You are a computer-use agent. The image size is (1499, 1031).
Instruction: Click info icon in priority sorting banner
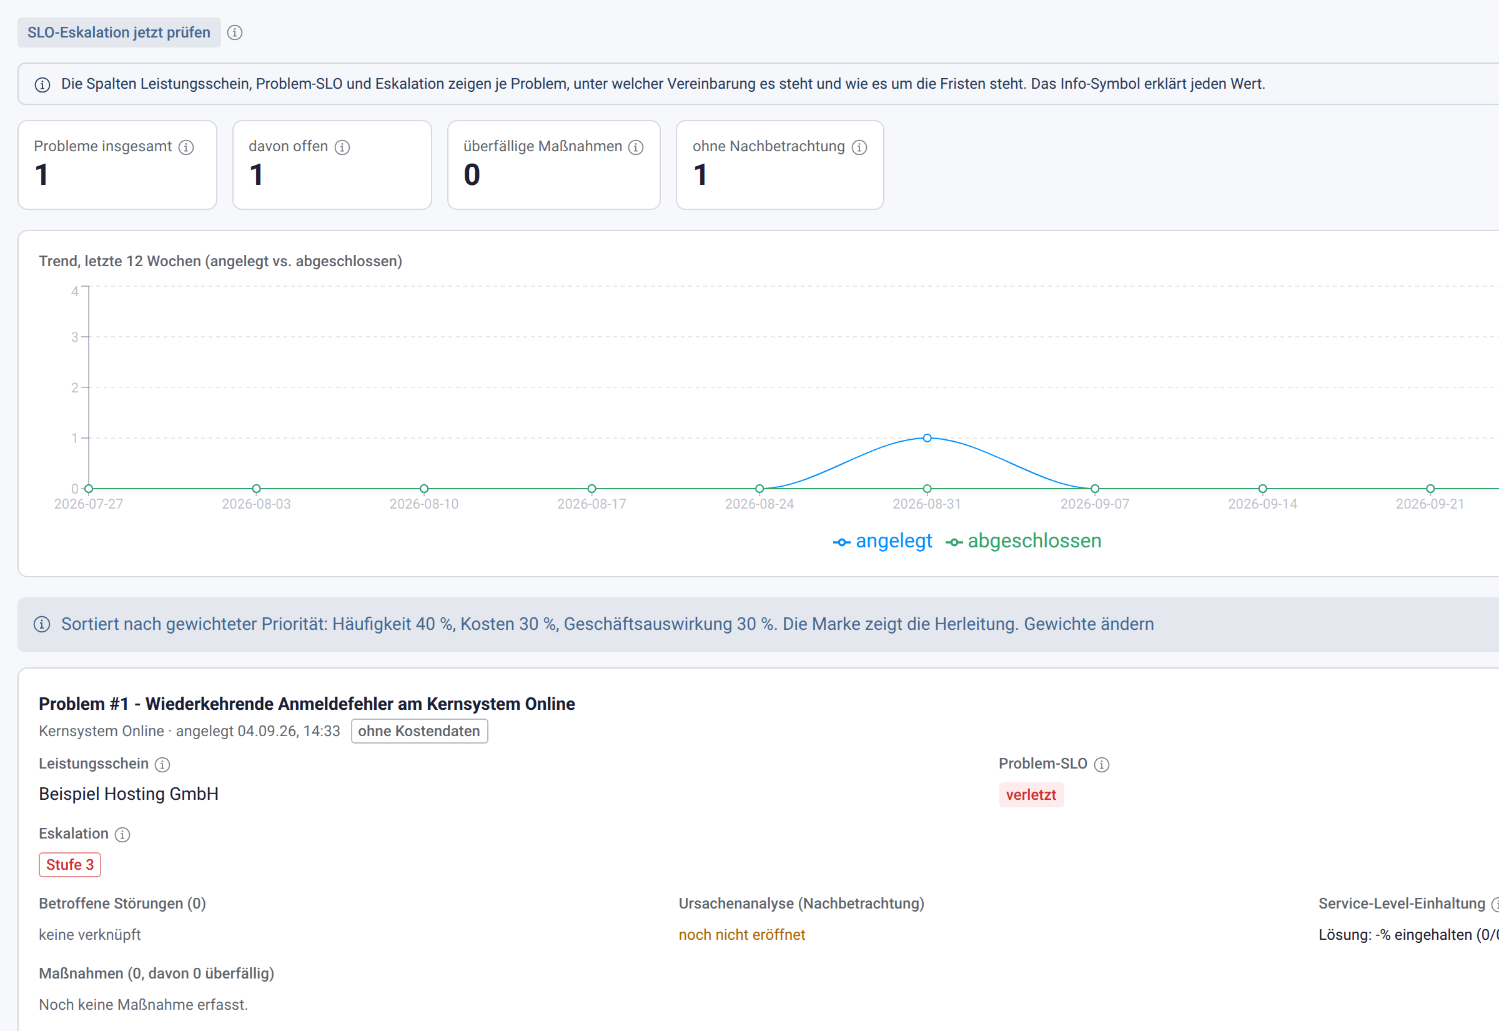[42, 624]
